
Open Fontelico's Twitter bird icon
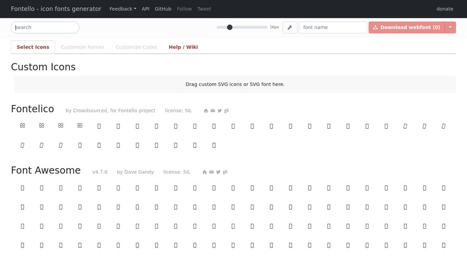coord(220,110)
